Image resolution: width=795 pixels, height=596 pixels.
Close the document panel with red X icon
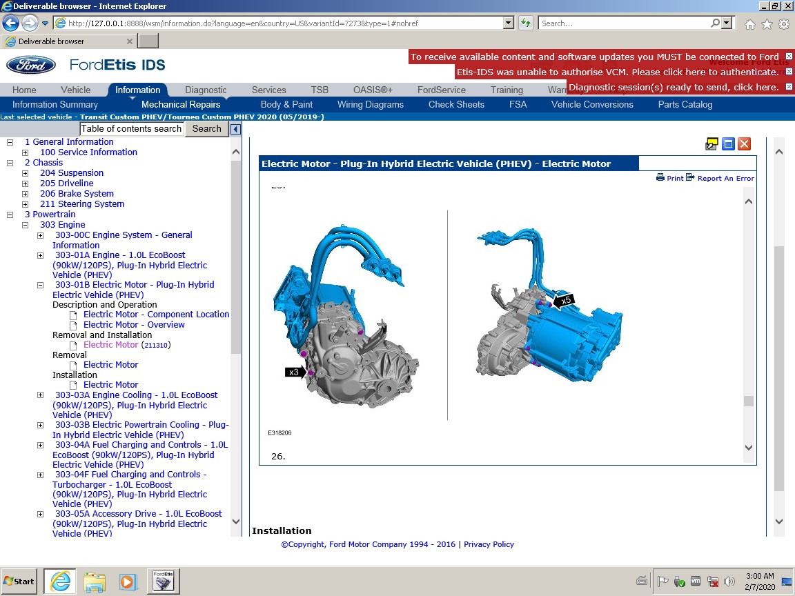[744, 143]
